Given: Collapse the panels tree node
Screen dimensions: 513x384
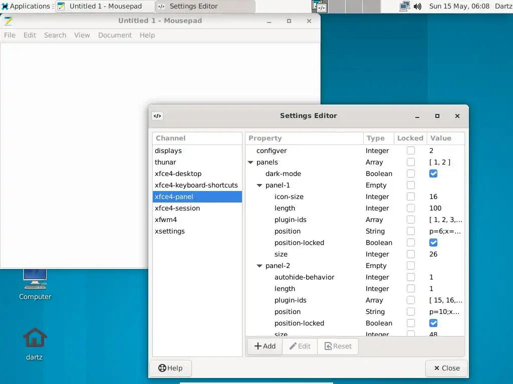Looking at the screenshot, I should pos(250,162).
